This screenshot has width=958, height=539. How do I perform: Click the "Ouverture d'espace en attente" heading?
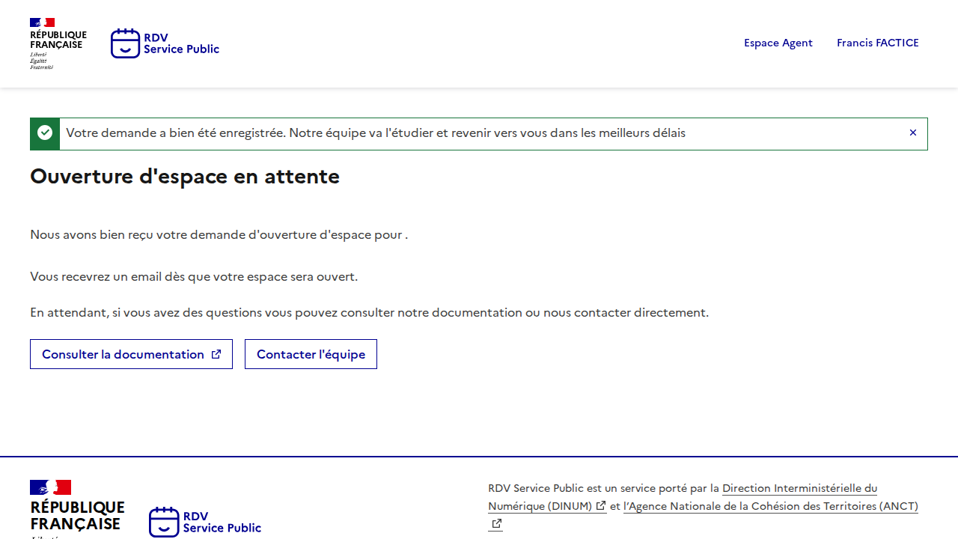pyautogui.click(x=185, y=177)
